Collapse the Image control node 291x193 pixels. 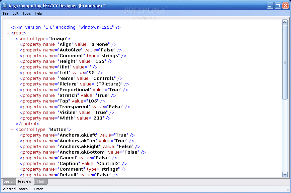click(x=12, y=39)
